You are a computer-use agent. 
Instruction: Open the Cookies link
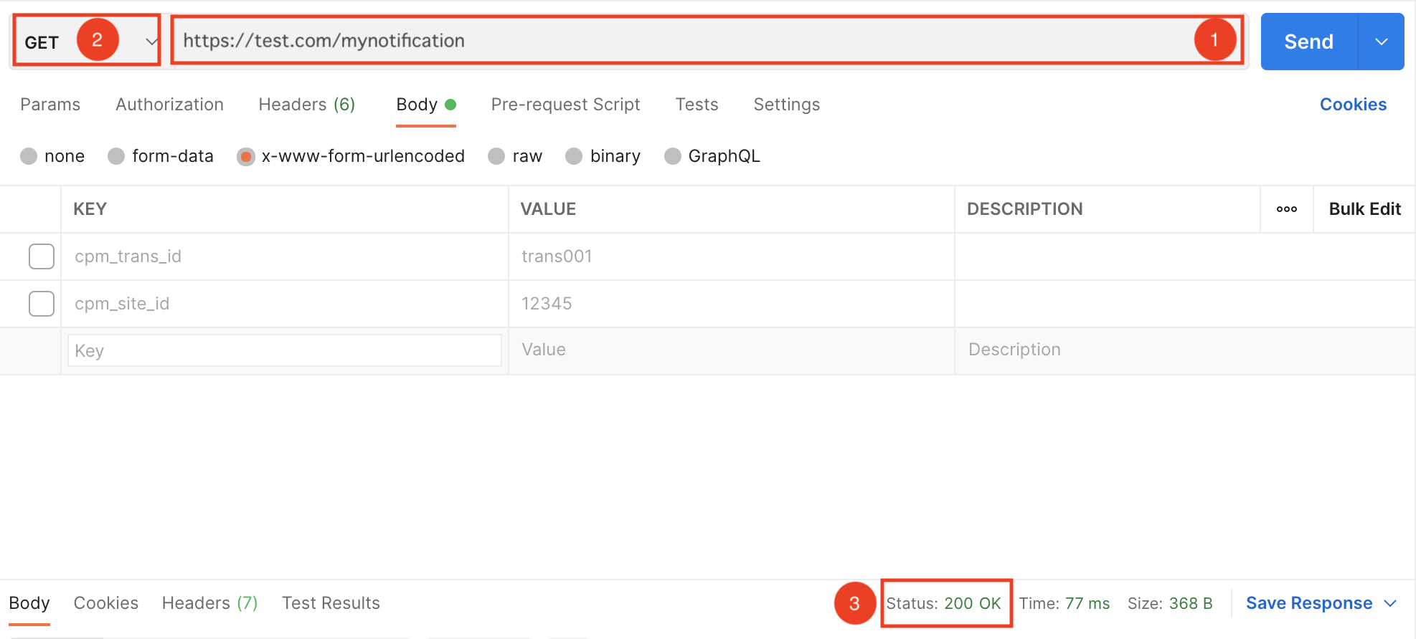pyautogui.click(x=1353, y=105)
